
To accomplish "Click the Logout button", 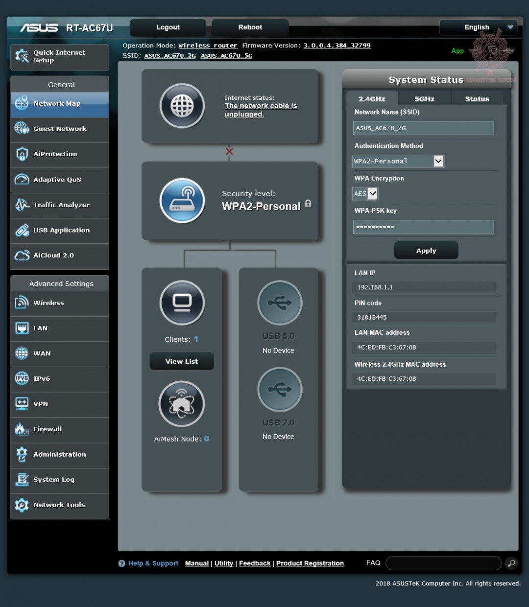I will (168, 27).
